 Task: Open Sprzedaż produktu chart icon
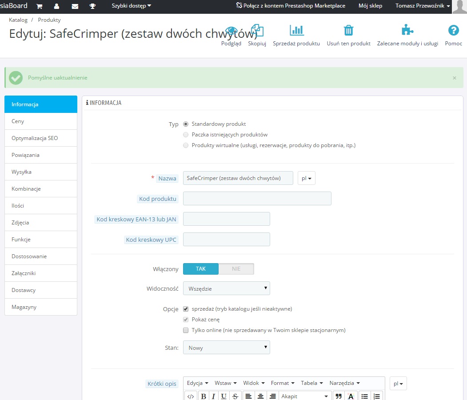296,30
